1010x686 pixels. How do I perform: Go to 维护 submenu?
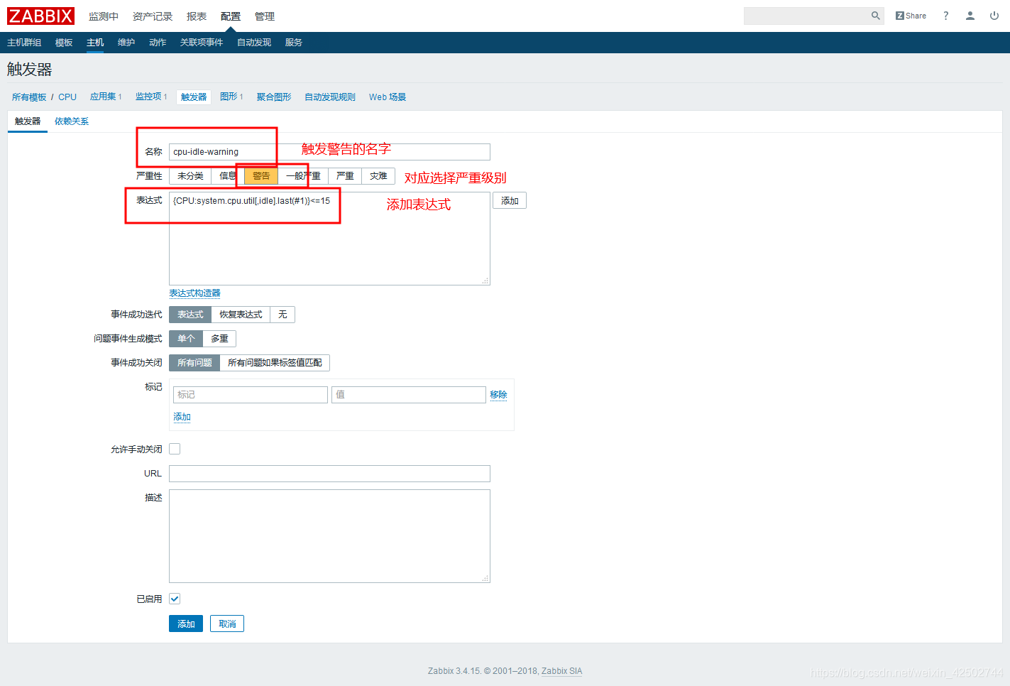(126, 43)
